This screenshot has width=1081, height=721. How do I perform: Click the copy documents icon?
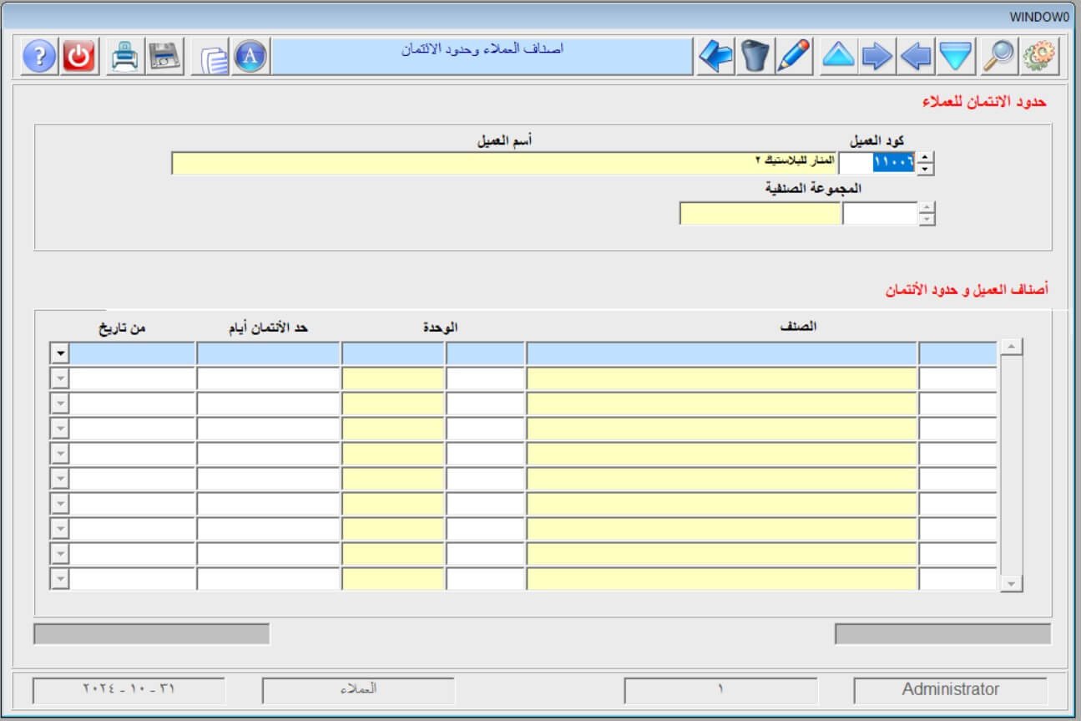pyautogui.click(x=213, y=58)
